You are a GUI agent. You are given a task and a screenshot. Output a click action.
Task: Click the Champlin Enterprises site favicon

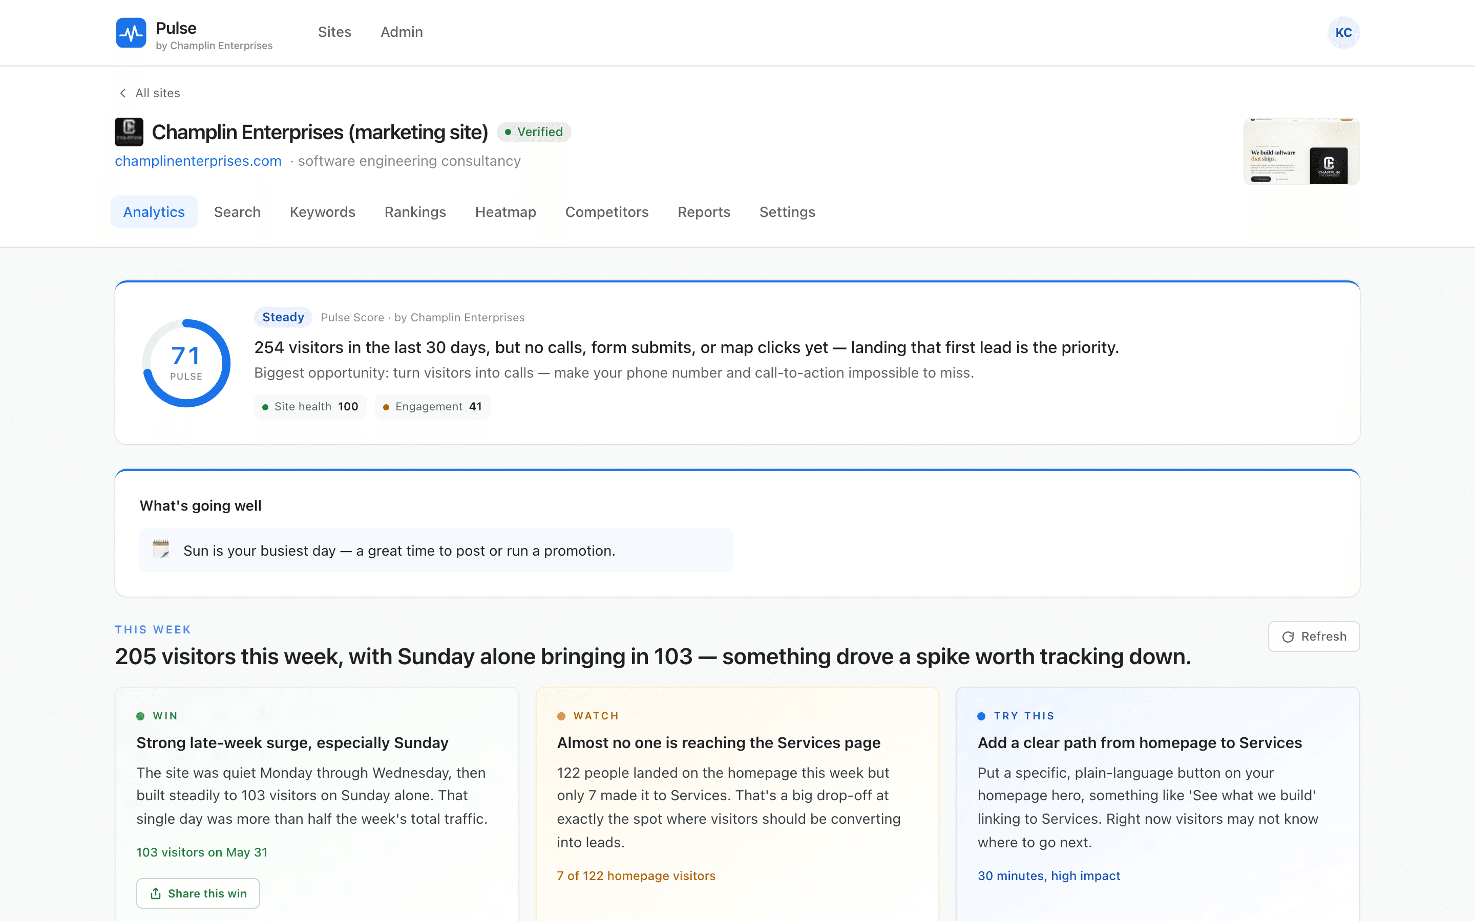click(129, 131)
